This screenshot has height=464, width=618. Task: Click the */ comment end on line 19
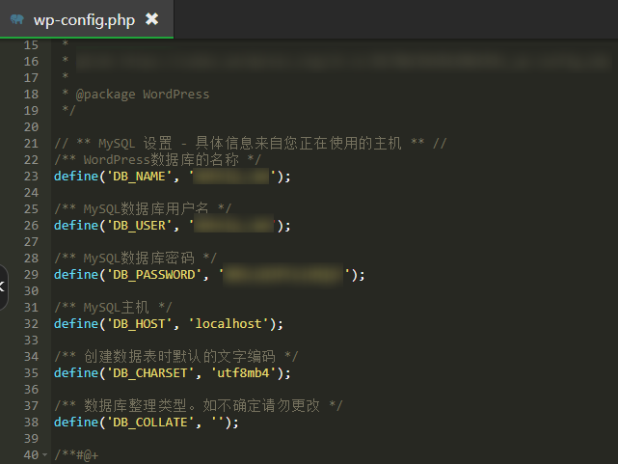(68, 111)
